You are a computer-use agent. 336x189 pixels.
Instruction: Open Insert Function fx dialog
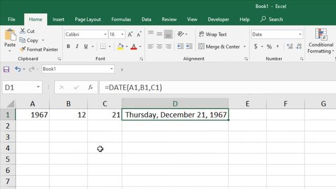(x=90, y=88)
